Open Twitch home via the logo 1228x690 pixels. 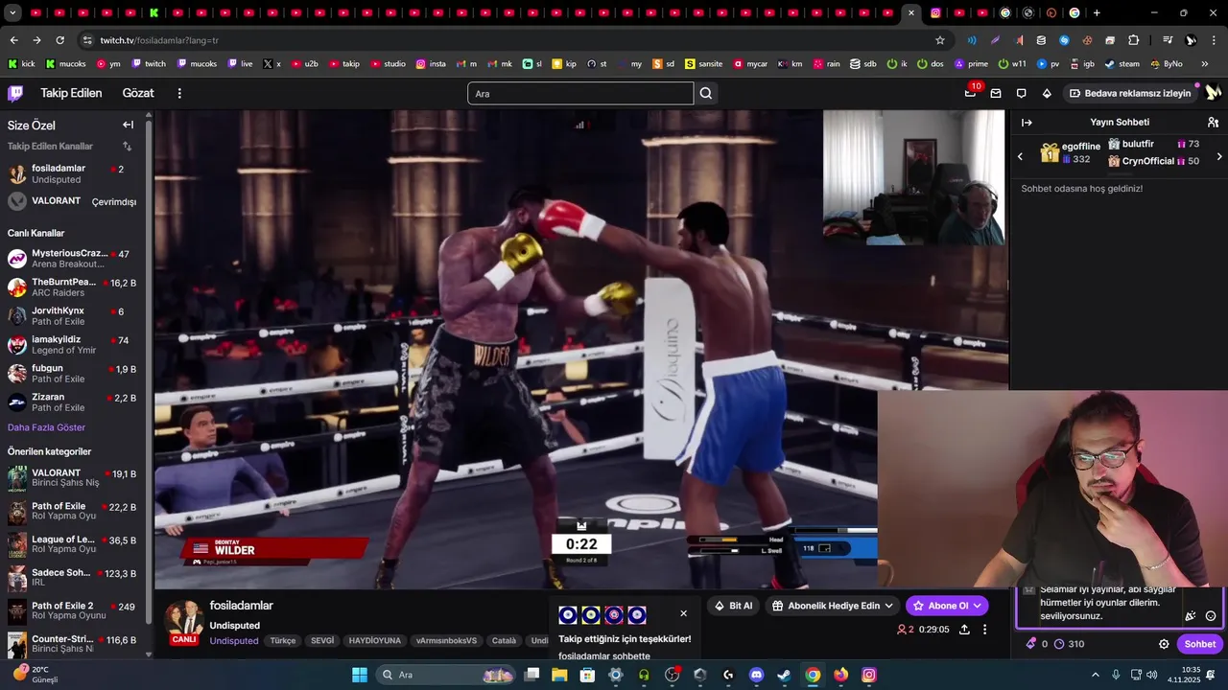(15, 93)
